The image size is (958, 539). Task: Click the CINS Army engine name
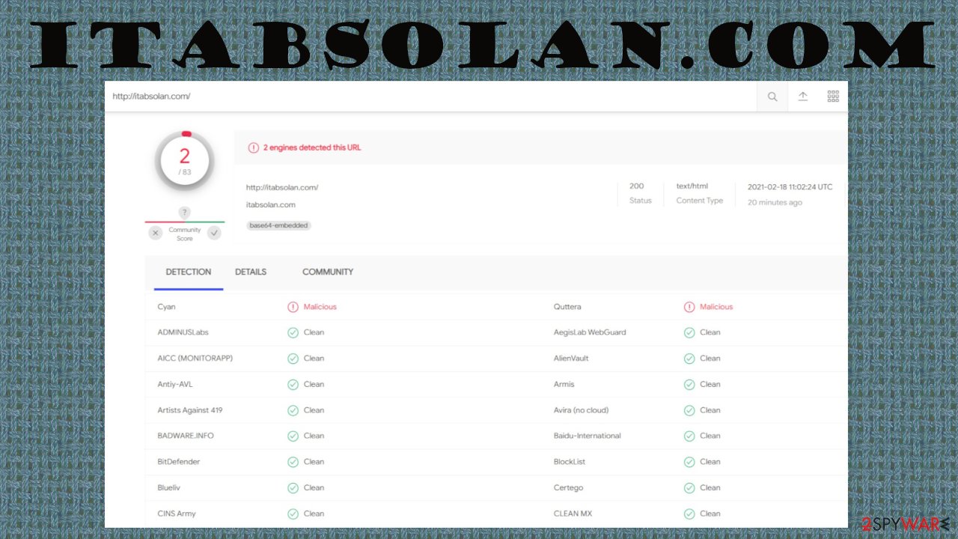177,514
